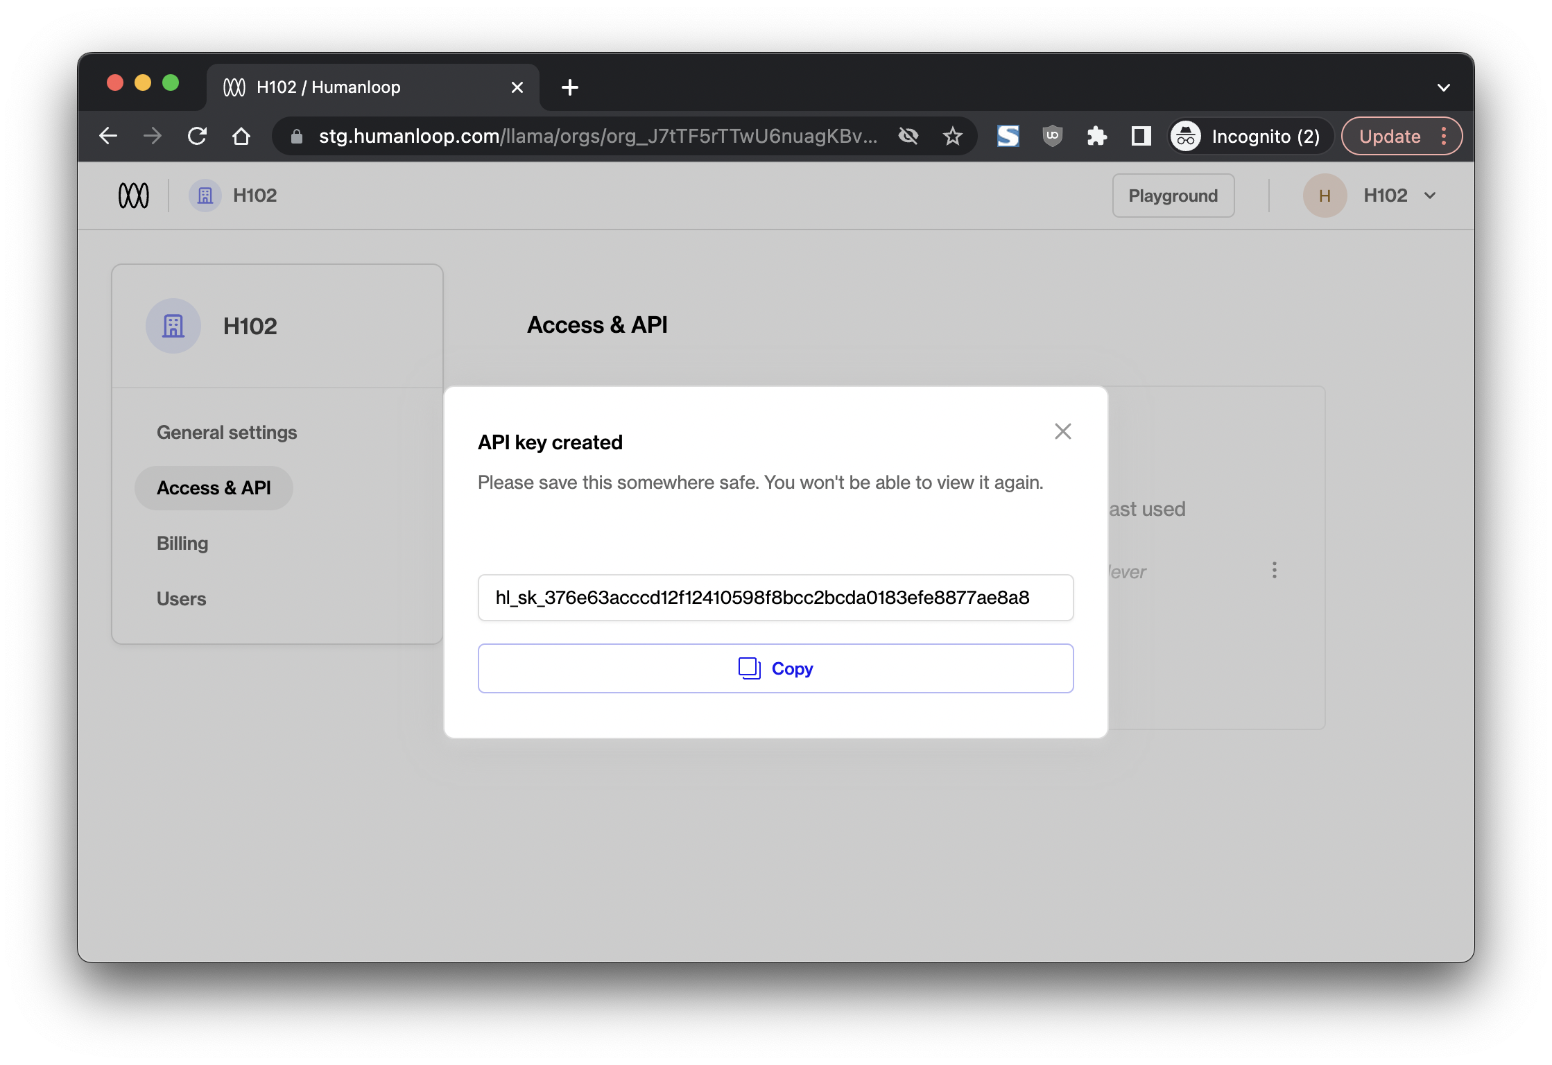Open the API key row options menu

click(1274, 570)
